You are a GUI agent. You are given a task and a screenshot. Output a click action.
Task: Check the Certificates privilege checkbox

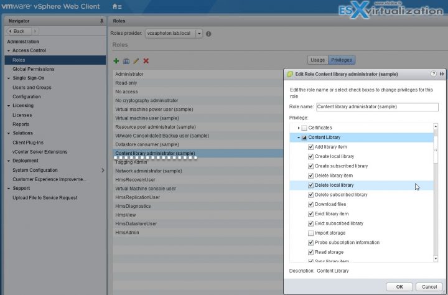pyautogui.click(x=304, y=128)
